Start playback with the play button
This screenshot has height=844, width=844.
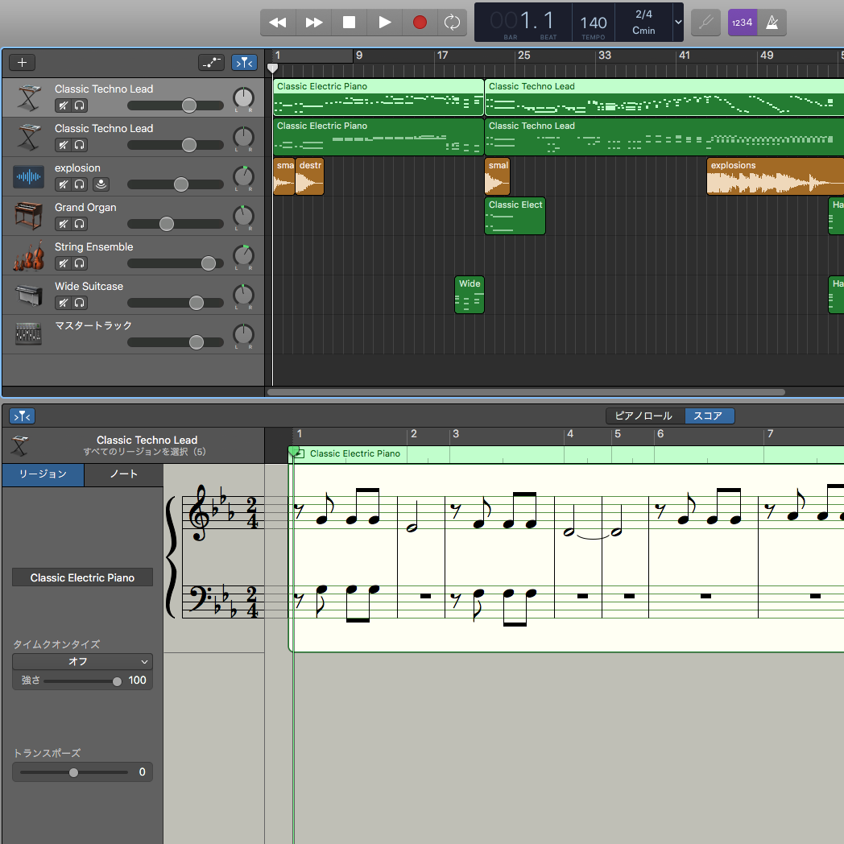[384, 22]
